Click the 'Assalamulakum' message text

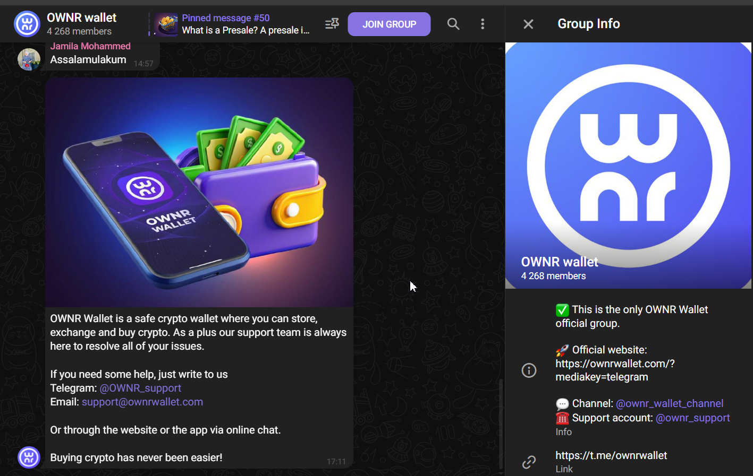coord(88,59)
